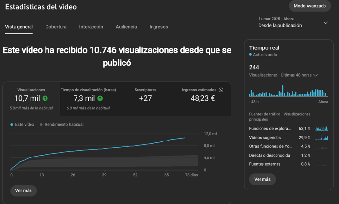Open Modo Avanzado

pyautogui.click(x=309, y=6)
